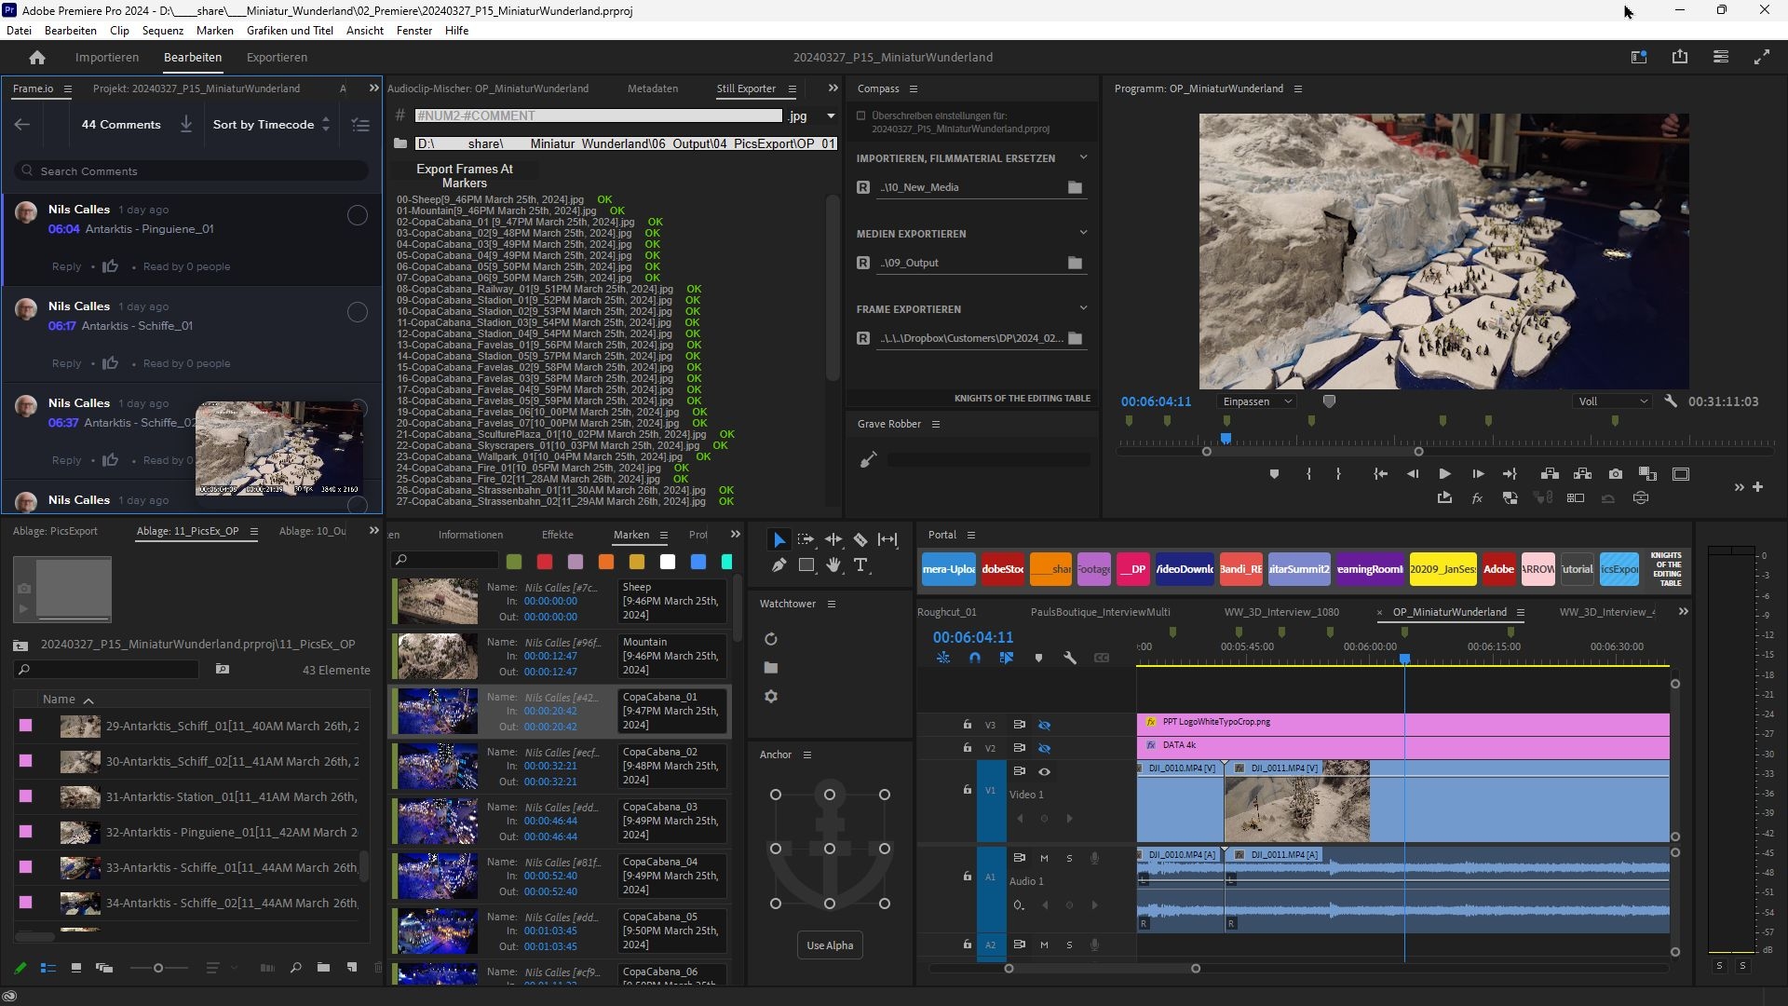Click the Use Alpha button
This screenshot has height=1006, width=1788.
[829, 945]
